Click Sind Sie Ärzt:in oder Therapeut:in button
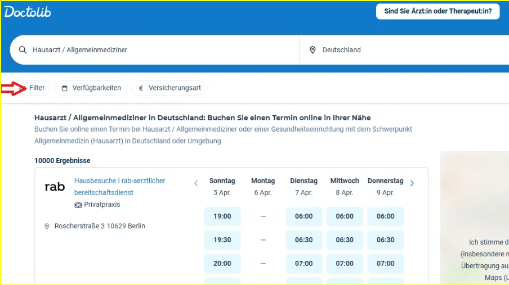This screenshot has height=285, width=509. tap(437, 11)
